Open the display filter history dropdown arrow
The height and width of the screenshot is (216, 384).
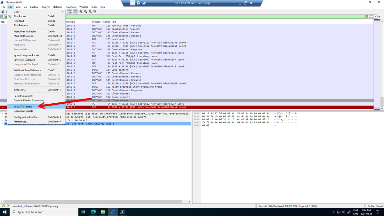click(x=376, y=17)
